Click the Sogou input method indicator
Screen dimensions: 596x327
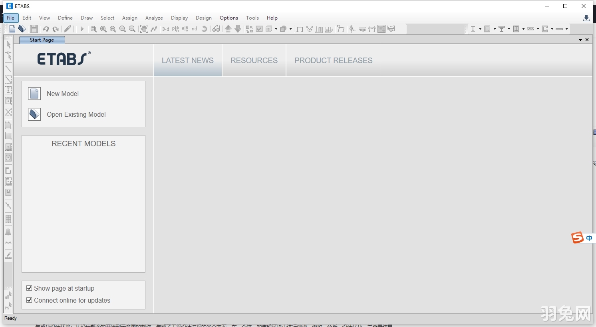pyautogui.click(x=578, y=238)
